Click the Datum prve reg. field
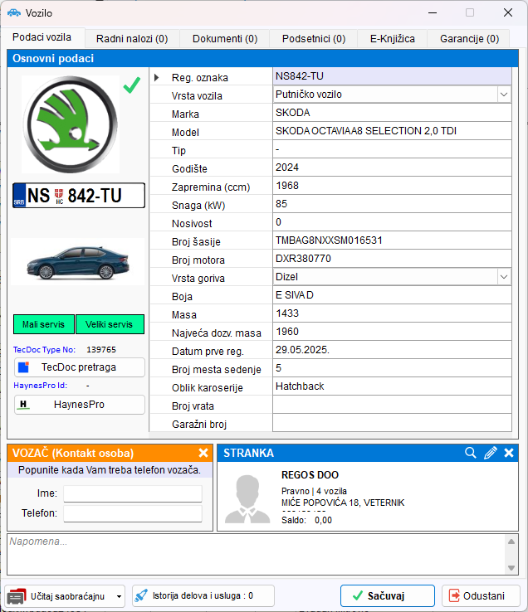 tap(392, 350)
